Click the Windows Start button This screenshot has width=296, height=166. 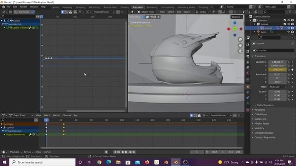(5, 162)
